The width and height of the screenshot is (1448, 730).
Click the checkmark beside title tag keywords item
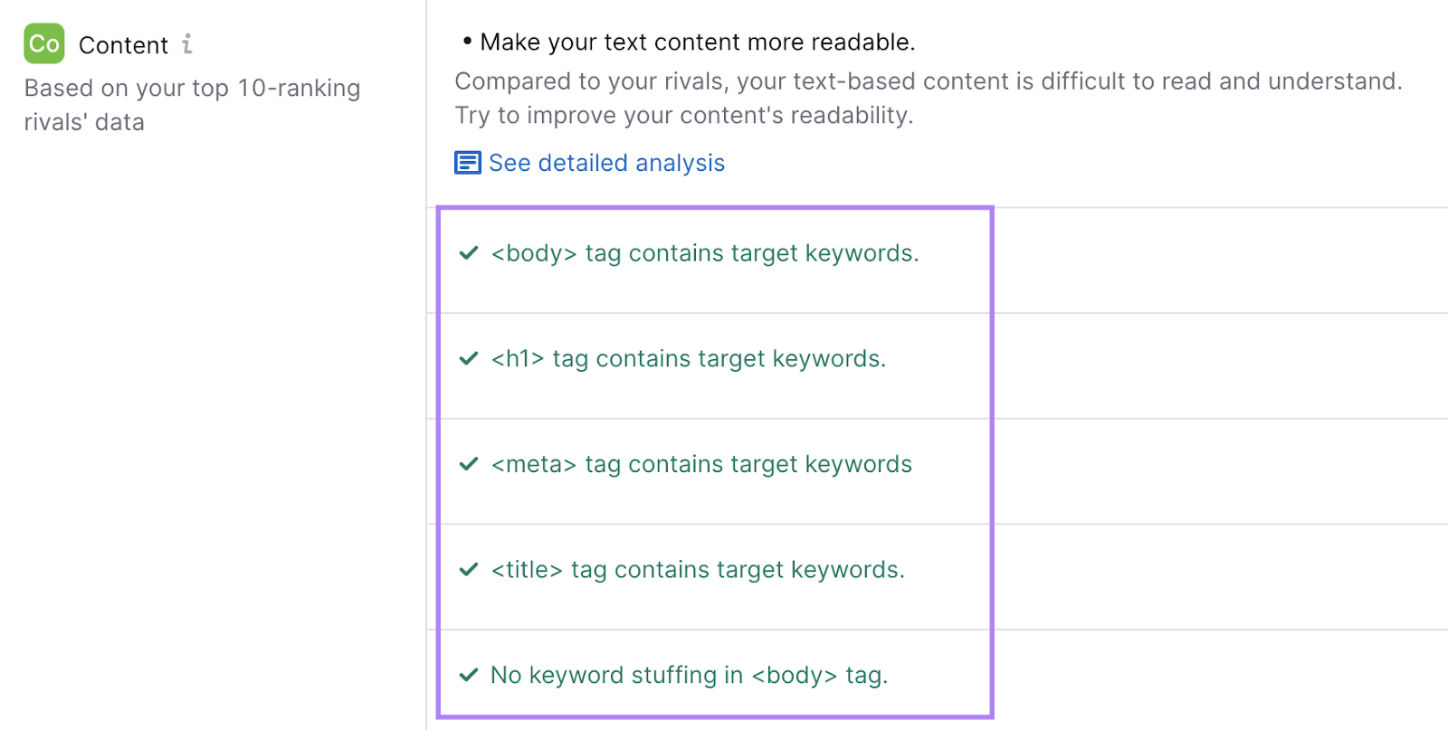click(468, 570)
